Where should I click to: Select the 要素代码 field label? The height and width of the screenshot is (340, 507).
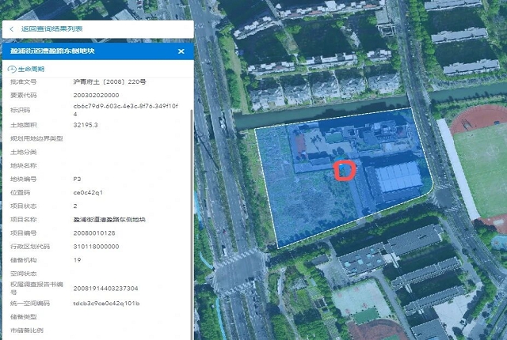pos(23,95)
